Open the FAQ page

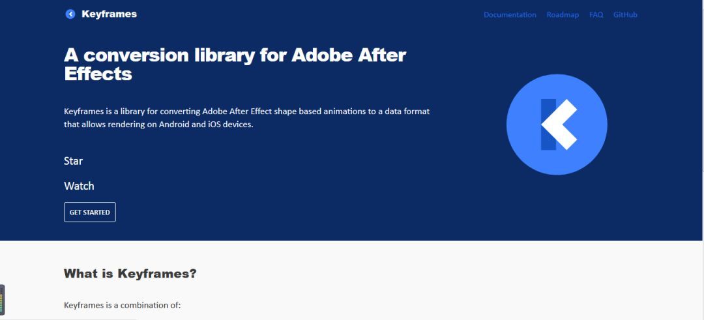coord(596,15)
